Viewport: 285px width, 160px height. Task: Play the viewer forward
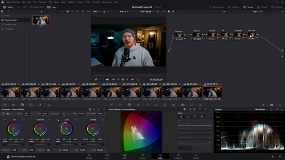[x=127, y=80]
